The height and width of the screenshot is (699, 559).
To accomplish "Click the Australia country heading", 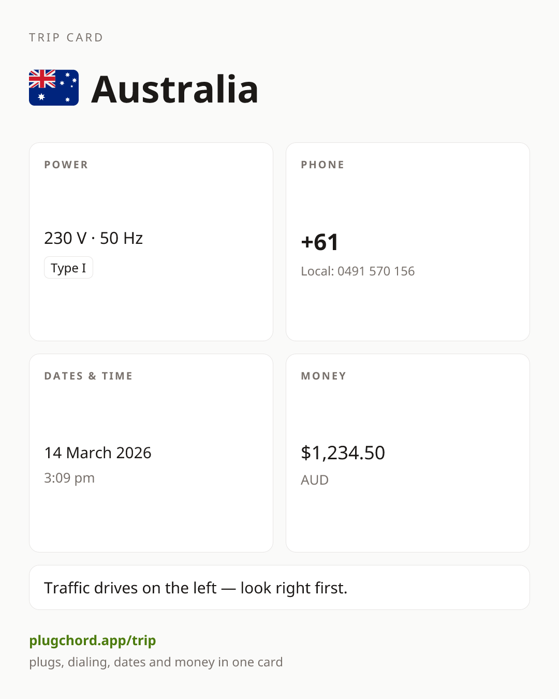I will click(x=175, y=89).
